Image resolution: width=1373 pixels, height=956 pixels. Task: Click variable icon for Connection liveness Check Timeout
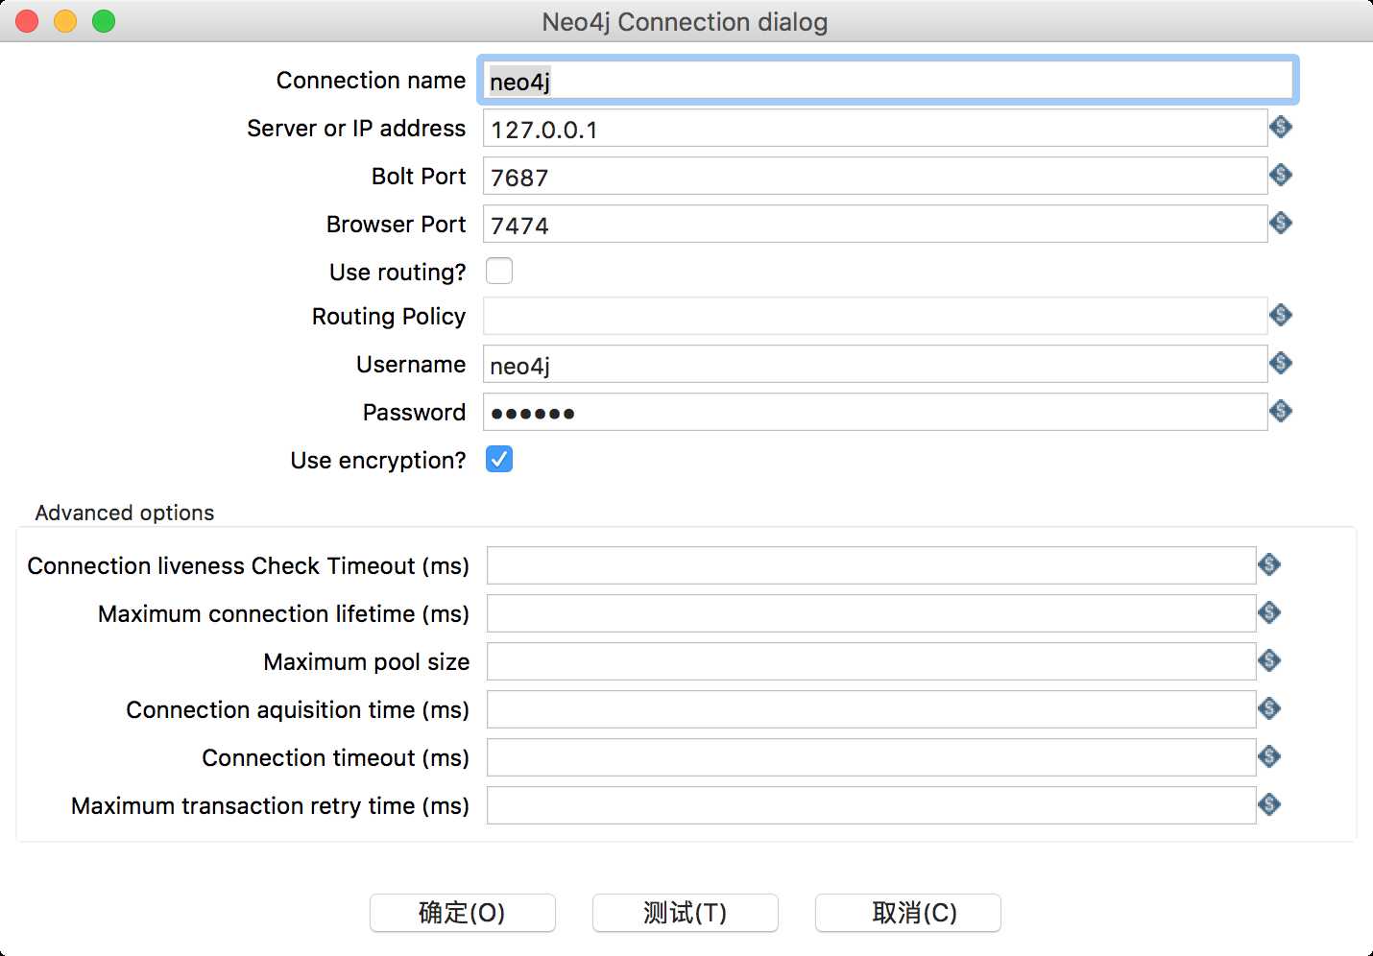point(1269,564)
